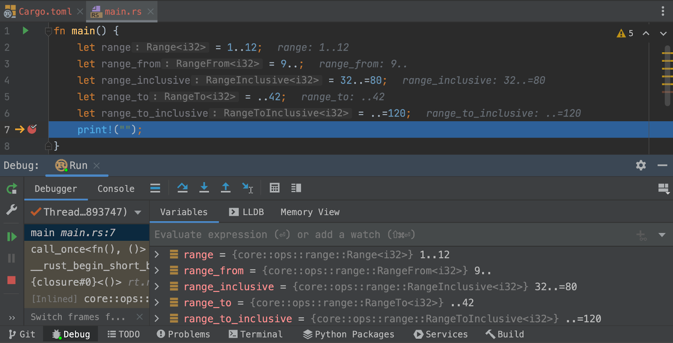Image resolution: width=673 pixels, height=343 pixels.
Task: Open the Problems tool window
Action: pos(183,334)
